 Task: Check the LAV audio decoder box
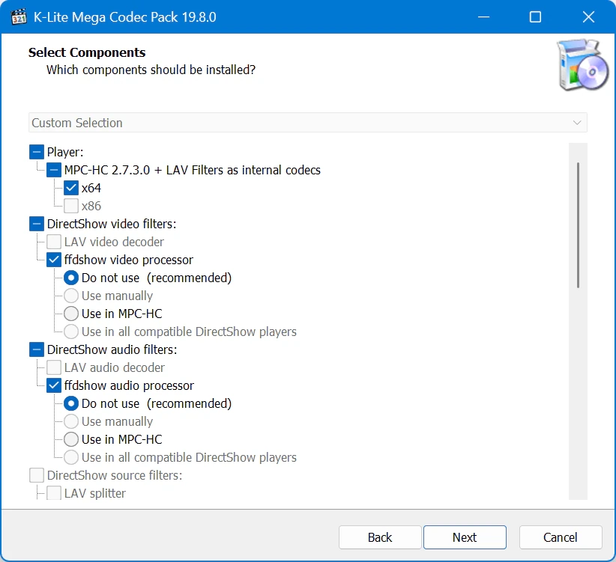[x=54, y=367]
